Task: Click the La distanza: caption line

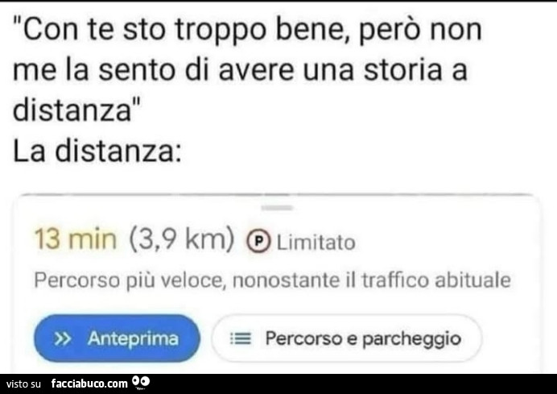Action: coord(97,151)
